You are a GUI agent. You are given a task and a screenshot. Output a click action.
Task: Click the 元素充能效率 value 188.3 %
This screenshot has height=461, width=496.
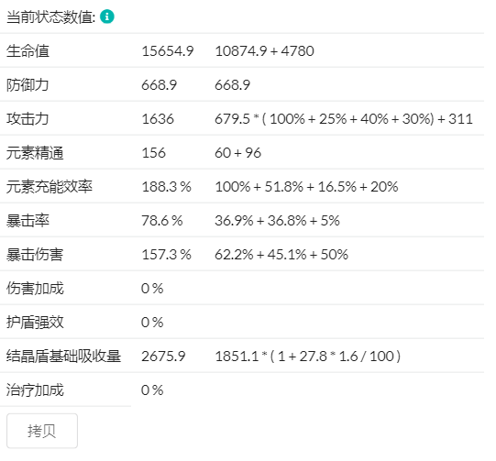click(x=166, y=187)
